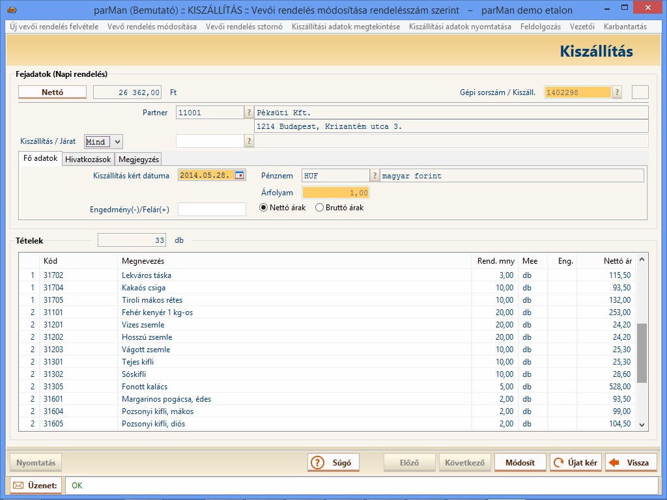The width and height of the screenshot is (667, 500).
Task: Click the Rend. mny column header
Action: [495, 261]
